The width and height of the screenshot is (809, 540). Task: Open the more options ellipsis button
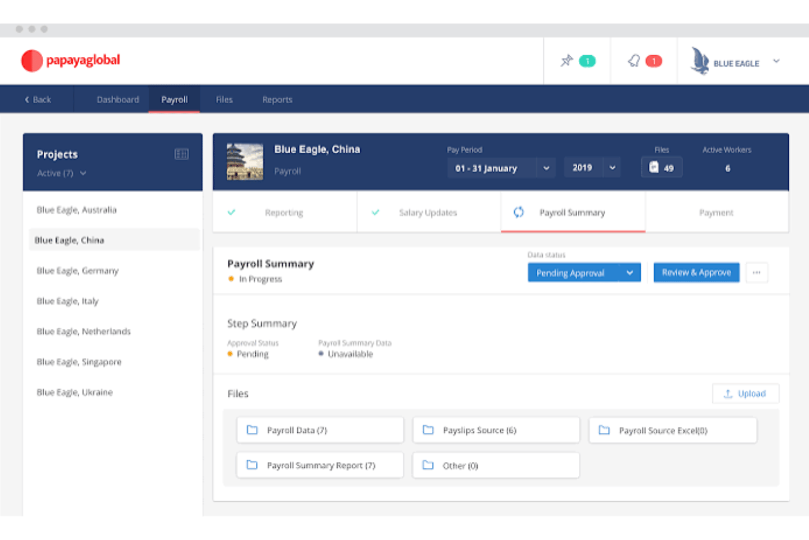click(757, 272)
